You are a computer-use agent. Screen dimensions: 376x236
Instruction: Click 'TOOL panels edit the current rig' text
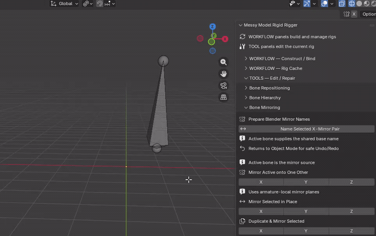click(x=281, y=46)
